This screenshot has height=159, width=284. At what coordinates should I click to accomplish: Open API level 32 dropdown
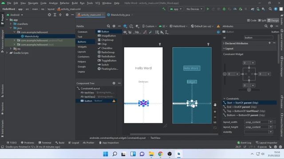(163, 26)
